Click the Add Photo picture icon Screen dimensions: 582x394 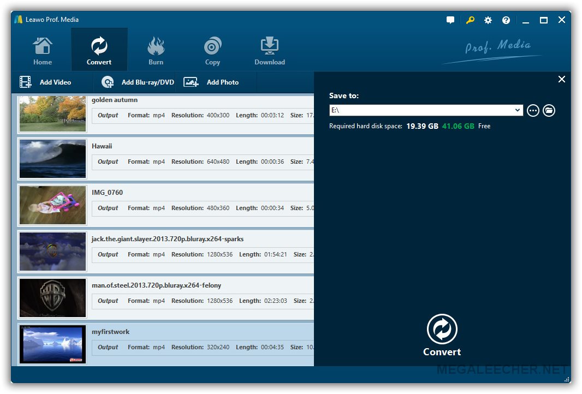click(191, 82)
